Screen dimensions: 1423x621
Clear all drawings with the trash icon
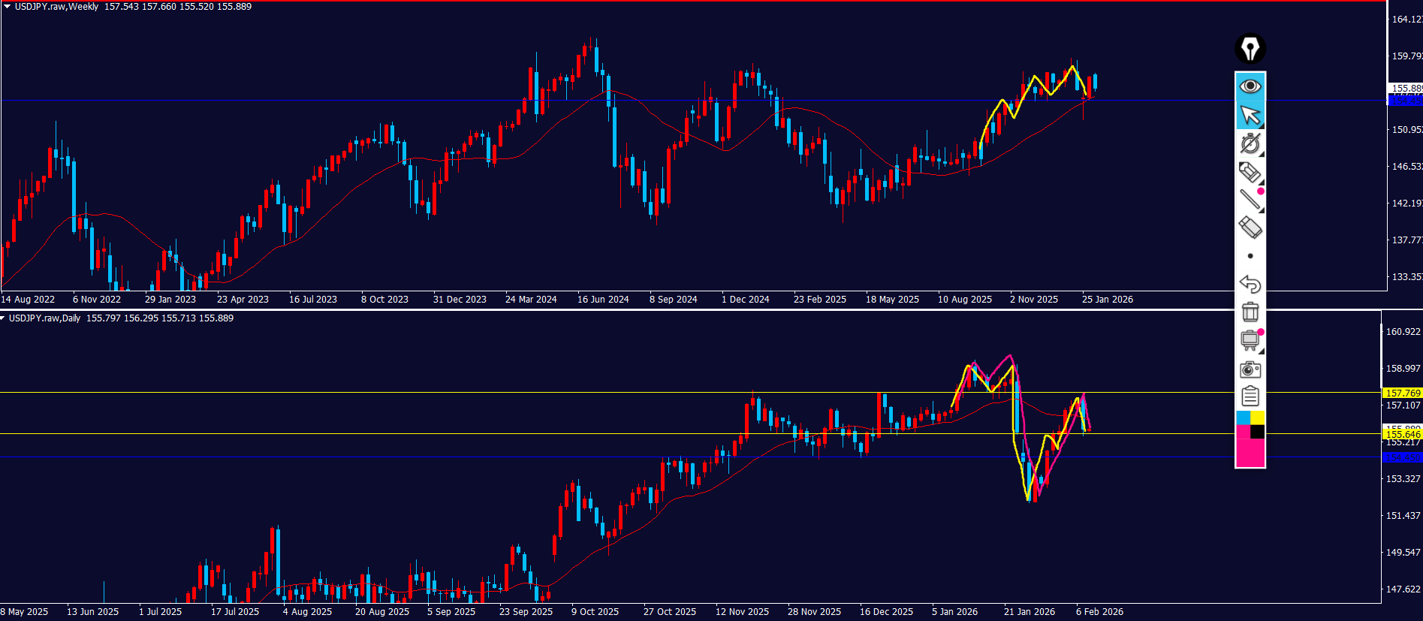(x=1250, y=312)
